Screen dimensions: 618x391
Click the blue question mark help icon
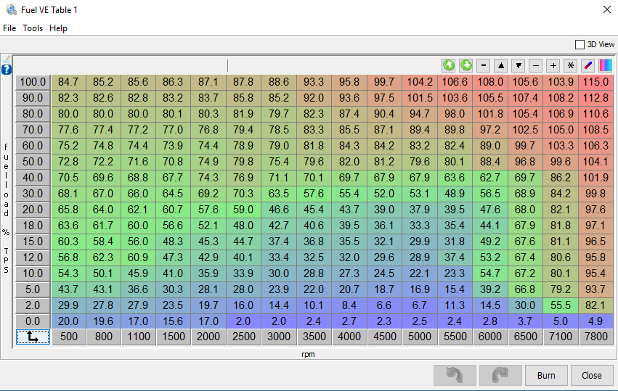(x=7, y=70)
